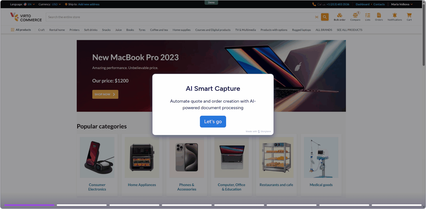Open the All products menu
This screenshot has height=209, width=426.
tap(21, 30)
